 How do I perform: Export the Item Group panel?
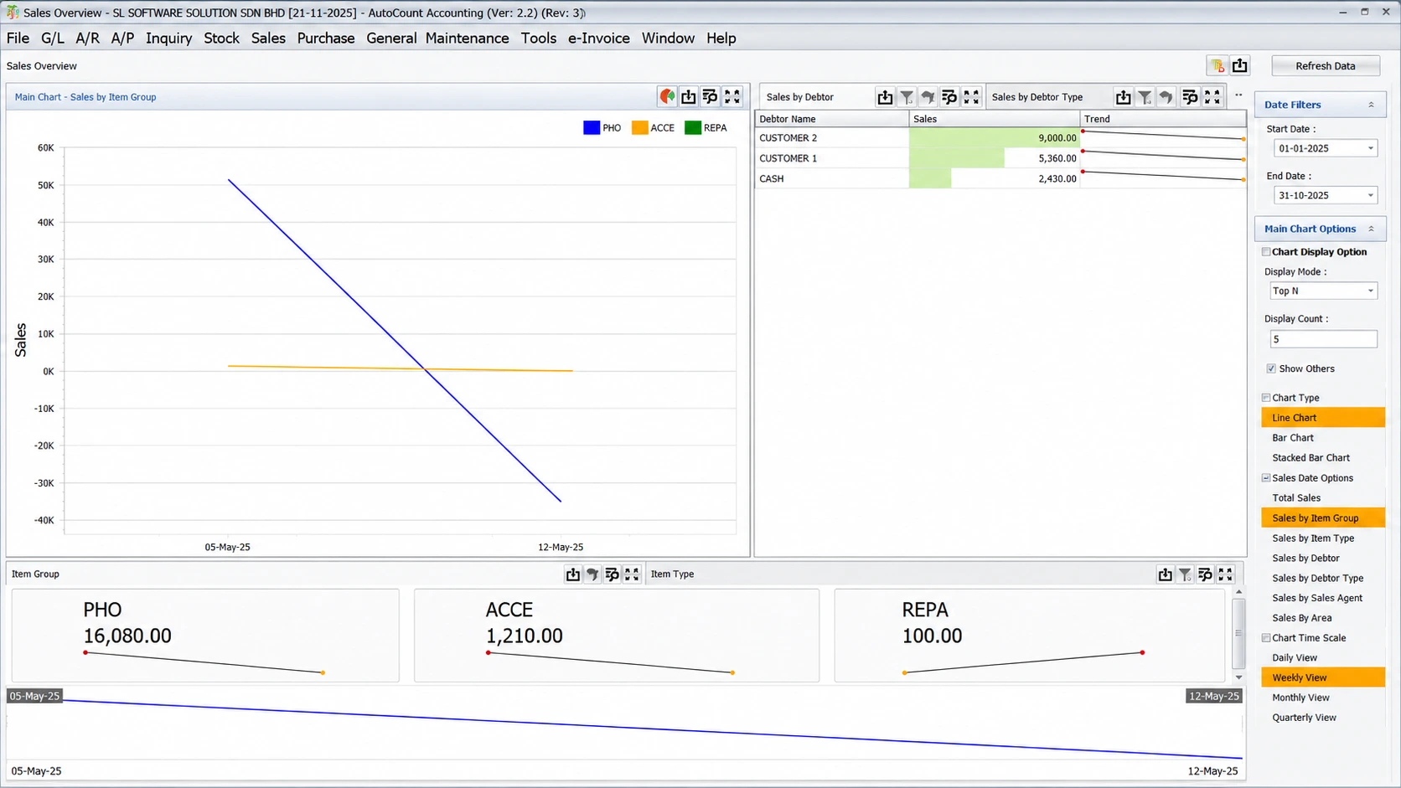[573, 574]
